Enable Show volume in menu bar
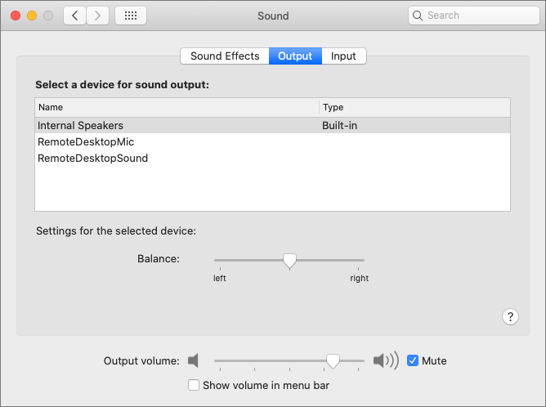Image resolution: width=546 pixels, height=407 pixels. point(194,385)
